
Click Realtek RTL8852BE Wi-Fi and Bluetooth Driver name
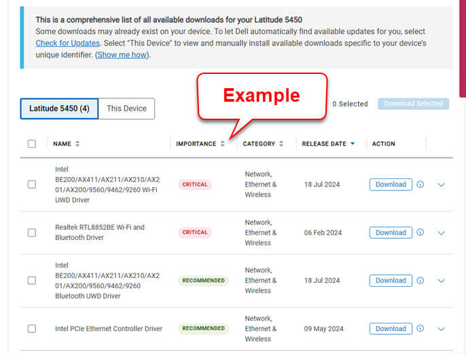100,233
